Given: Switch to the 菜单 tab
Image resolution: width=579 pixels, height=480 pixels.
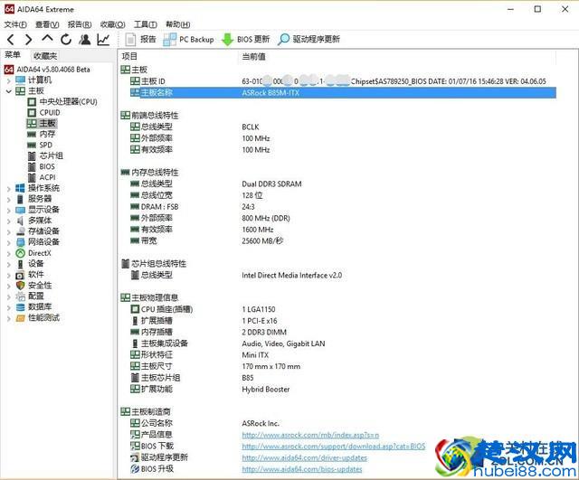Looking at the screenshot, I should pos(13,55).
